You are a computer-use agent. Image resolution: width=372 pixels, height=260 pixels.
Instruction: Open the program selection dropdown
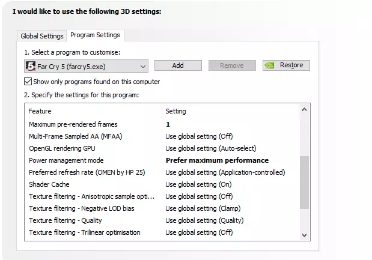click(143, 66)
